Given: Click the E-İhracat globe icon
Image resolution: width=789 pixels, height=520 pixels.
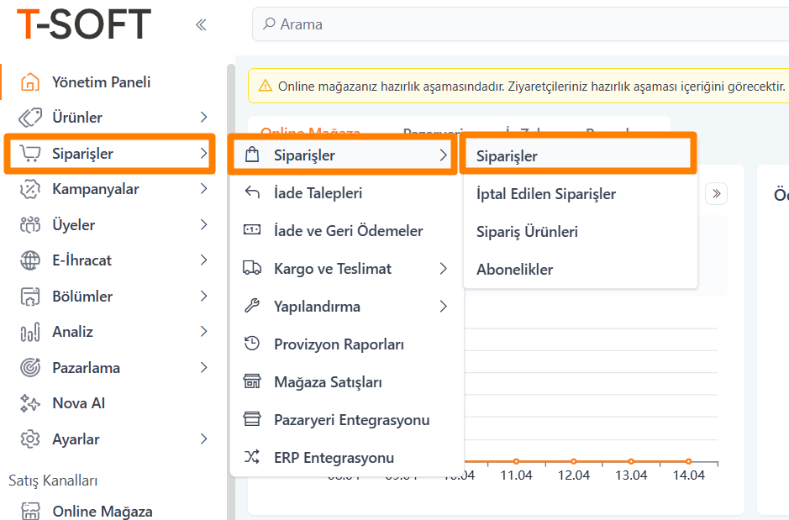Looking at the screenshot, I should point(30,260).
